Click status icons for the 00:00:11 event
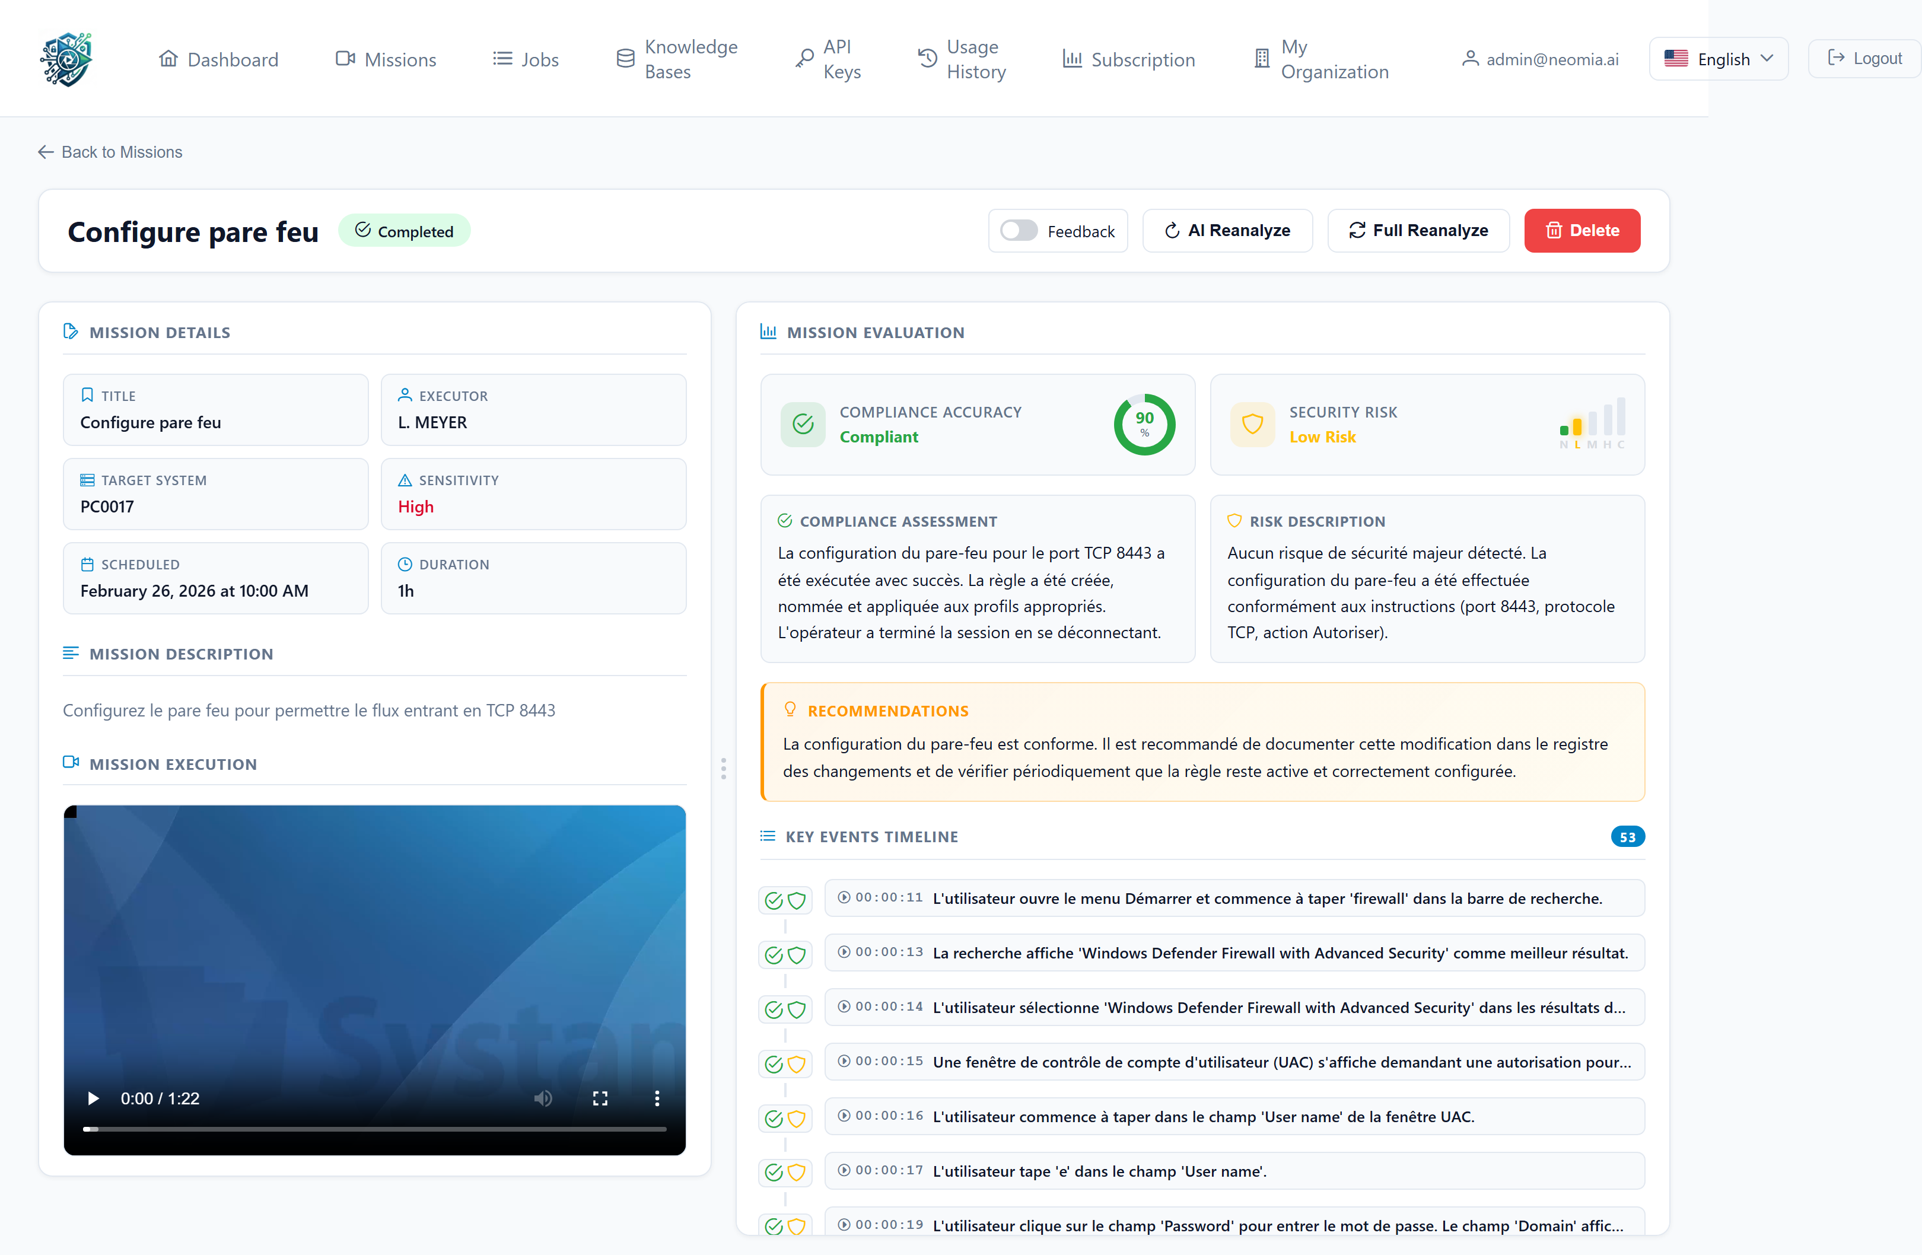This screenshot has height=1255, width=1922. tap(785, 900)
